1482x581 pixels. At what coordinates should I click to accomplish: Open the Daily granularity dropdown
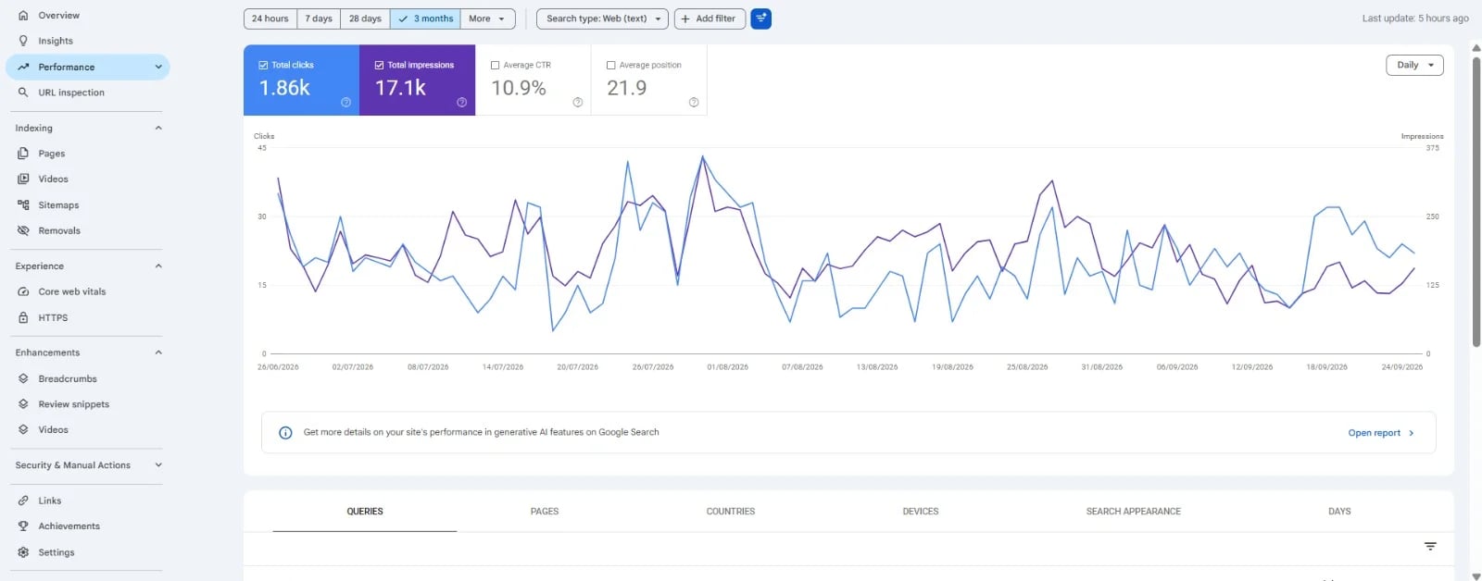1414,65
